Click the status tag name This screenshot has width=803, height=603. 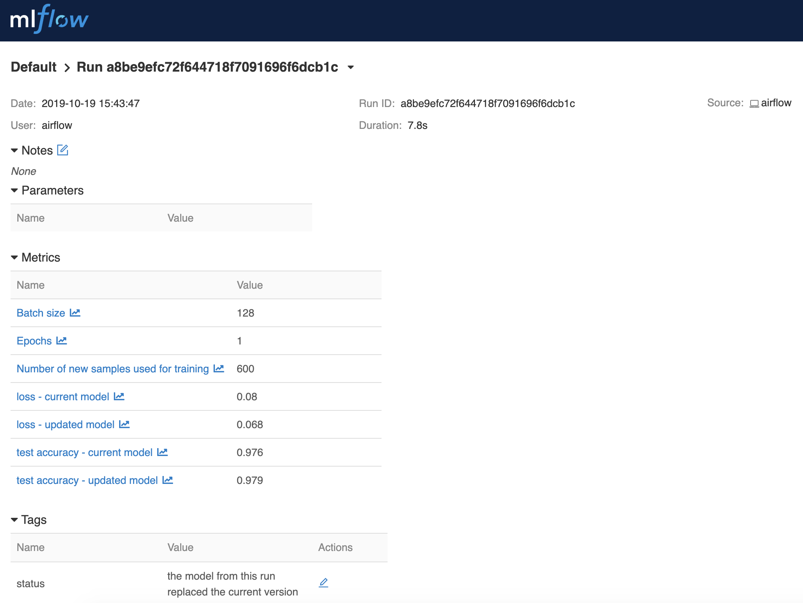click(31, 584)
